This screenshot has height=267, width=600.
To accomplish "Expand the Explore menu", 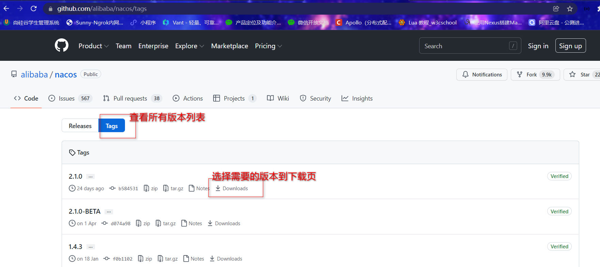I will [190, 46].
